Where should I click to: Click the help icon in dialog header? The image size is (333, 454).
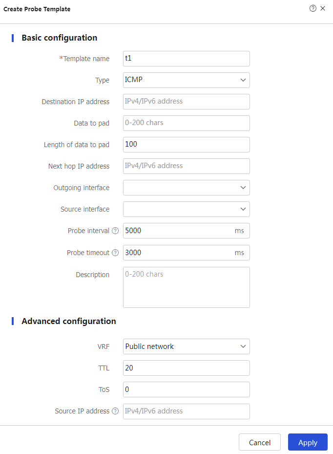tap(313, 9)
